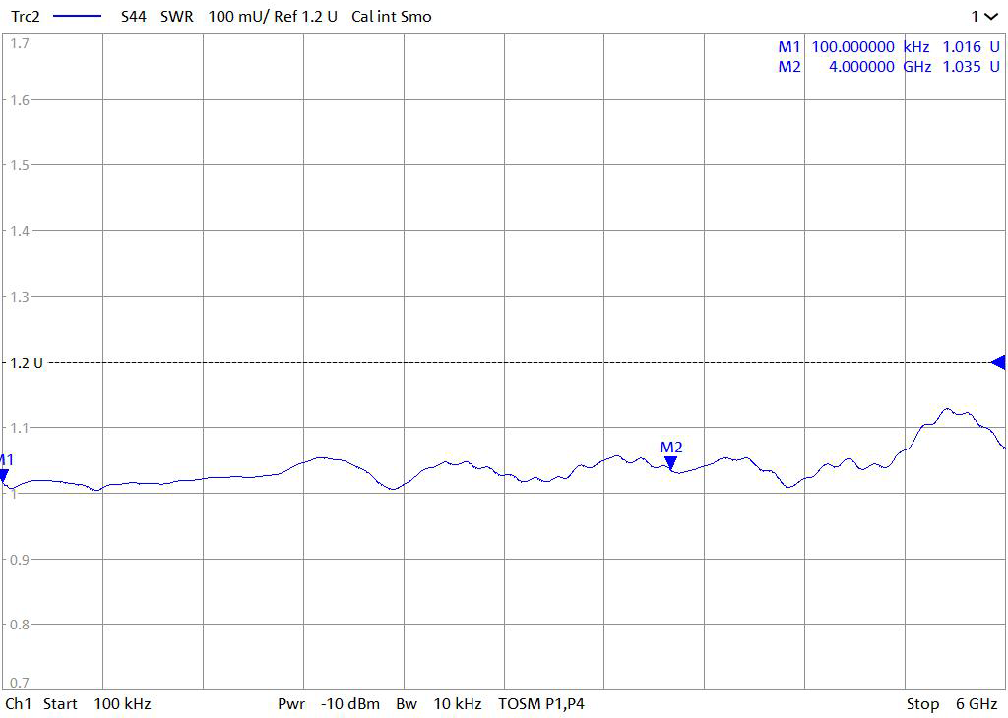Click the Start 100 kHz frequency field
The image size is (1008, 718).
[96, 704]
